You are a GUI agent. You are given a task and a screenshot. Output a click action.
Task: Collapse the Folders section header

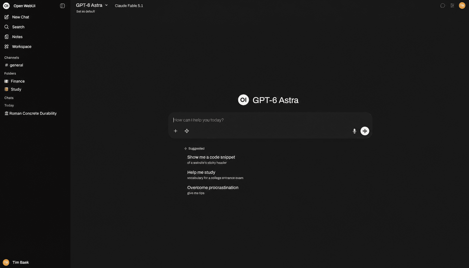pos(10,74)
